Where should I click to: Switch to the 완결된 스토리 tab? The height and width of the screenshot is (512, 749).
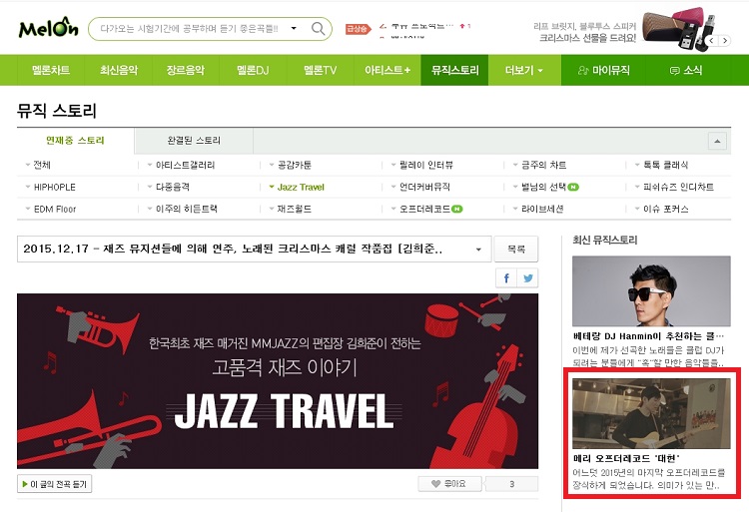(194, 141)
